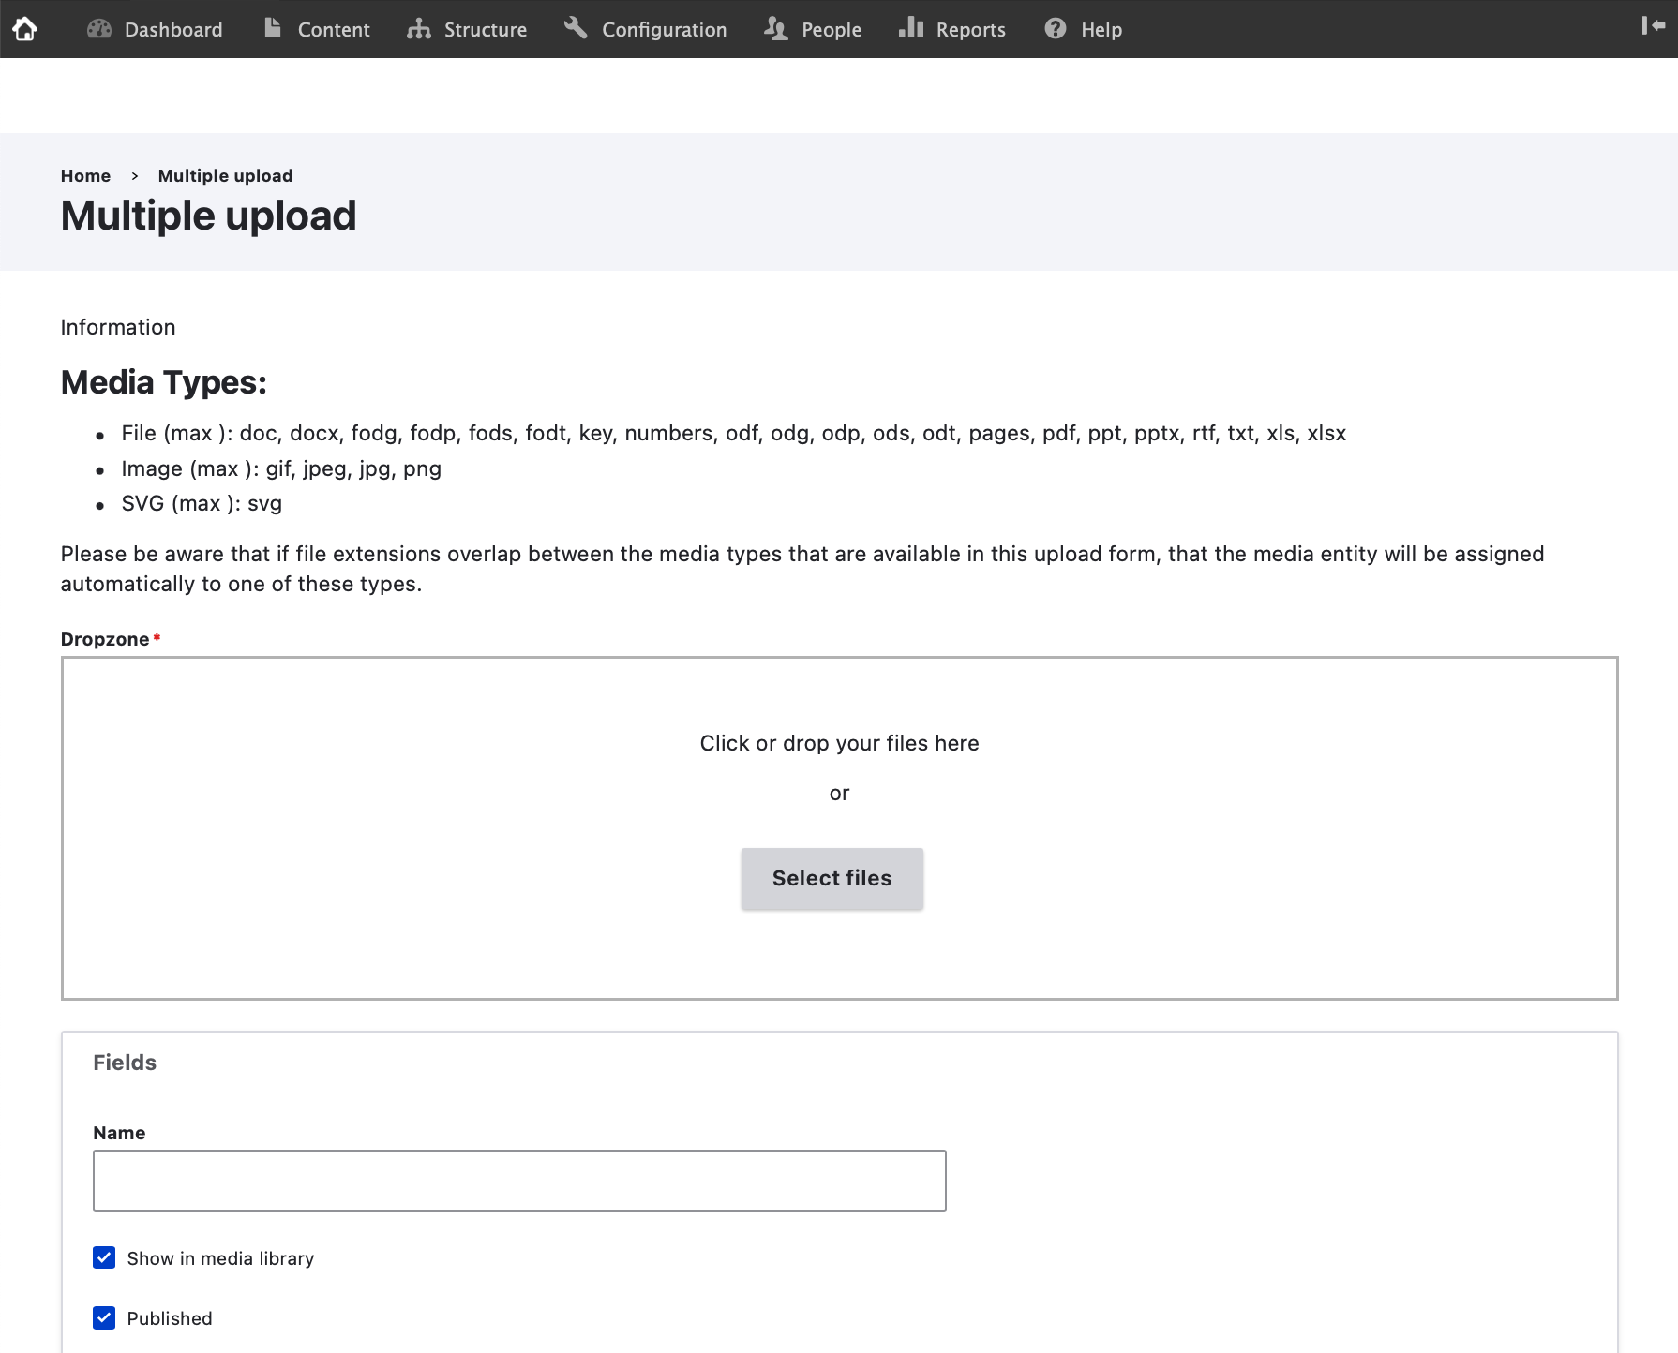Click the Structure hierarchy icon
1678x1353 pixels.
(x=418, y=29)
